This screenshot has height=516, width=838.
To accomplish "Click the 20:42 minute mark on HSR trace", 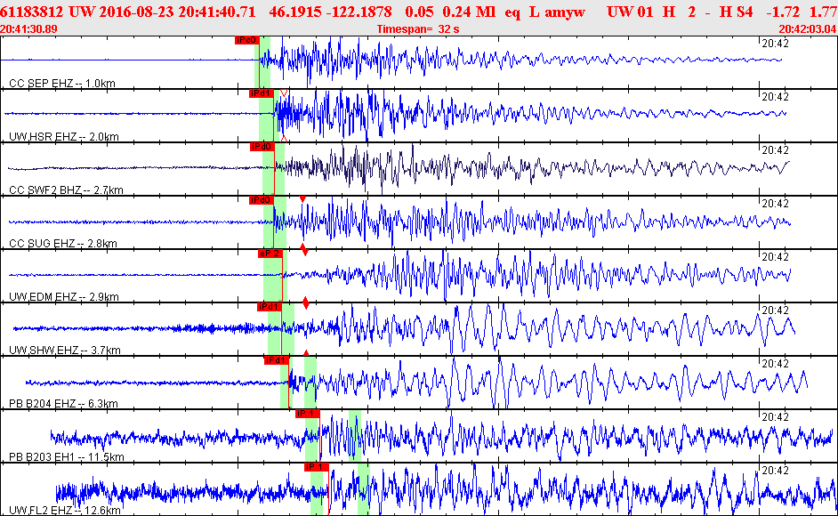I will [775, 97].
